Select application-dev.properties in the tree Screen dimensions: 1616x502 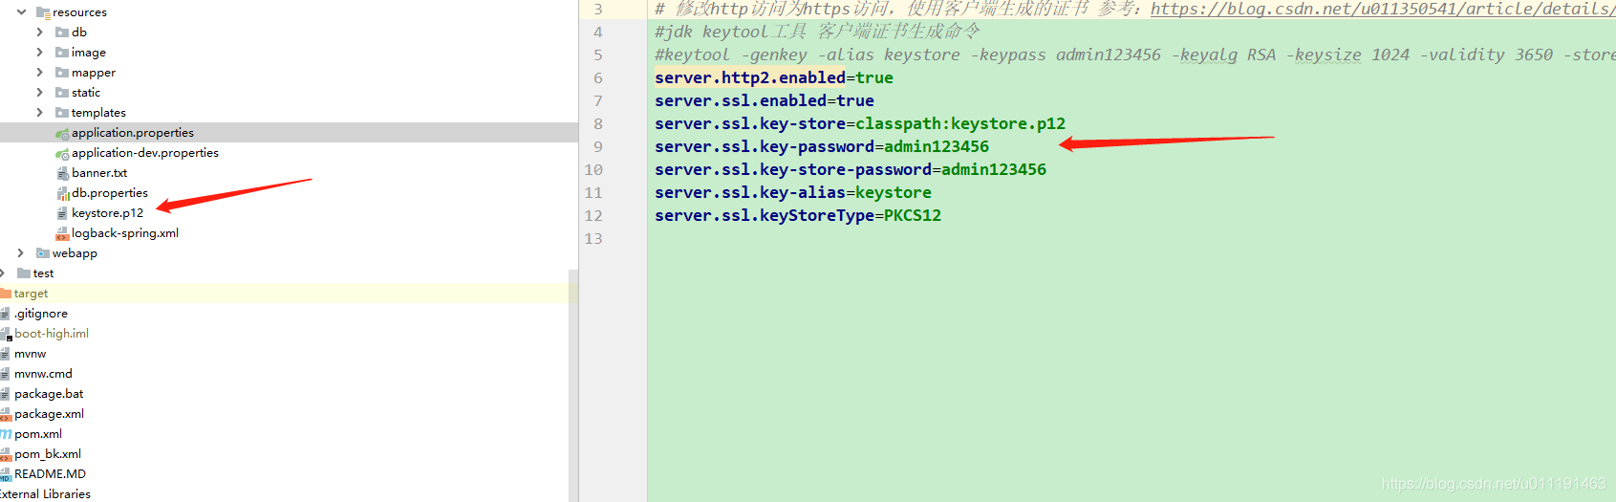[x=145, y=153]
